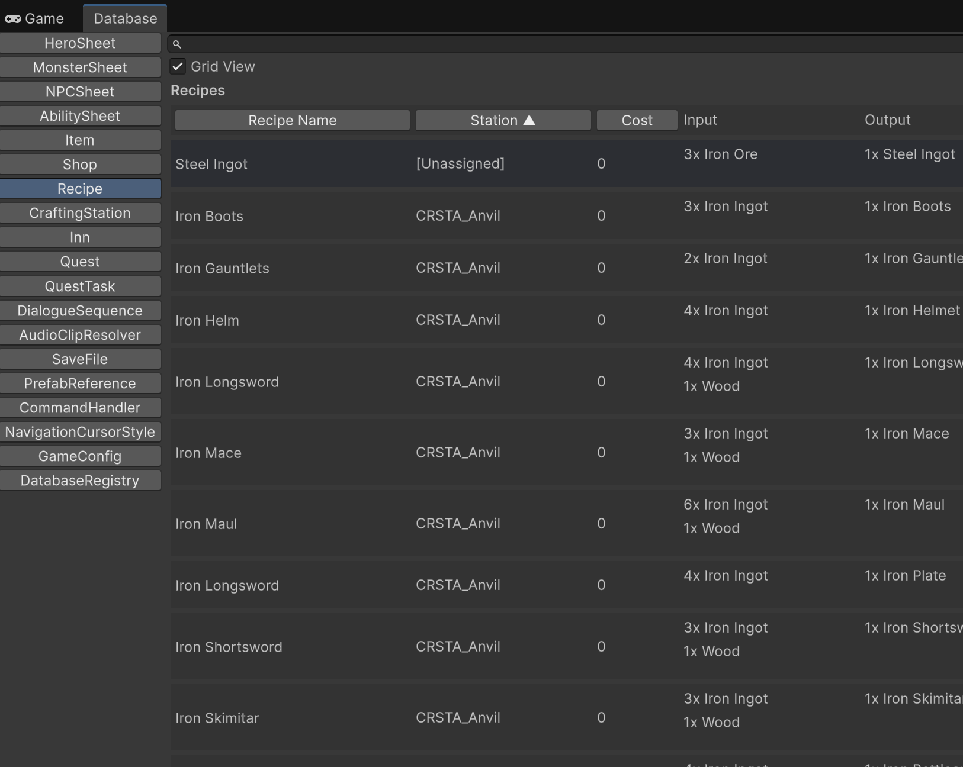Click into the recipe search field
This screenshot has height=767, width=963.
[569, 44]
